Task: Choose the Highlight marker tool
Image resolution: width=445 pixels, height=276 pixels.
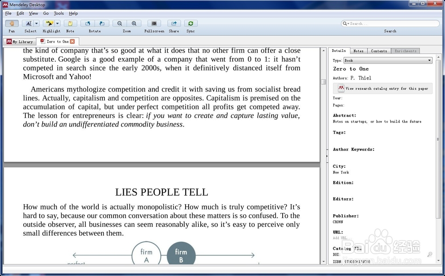Action: 49,24
